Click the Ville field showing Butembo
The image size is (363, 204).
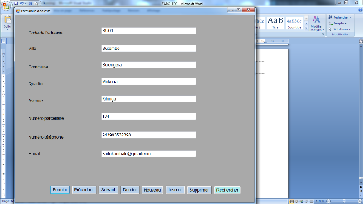click(148, 49)
